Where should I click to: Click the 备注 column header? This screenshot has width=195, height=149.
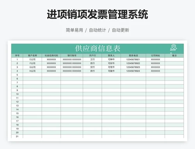pyautogui.click(x=174, y=56)
